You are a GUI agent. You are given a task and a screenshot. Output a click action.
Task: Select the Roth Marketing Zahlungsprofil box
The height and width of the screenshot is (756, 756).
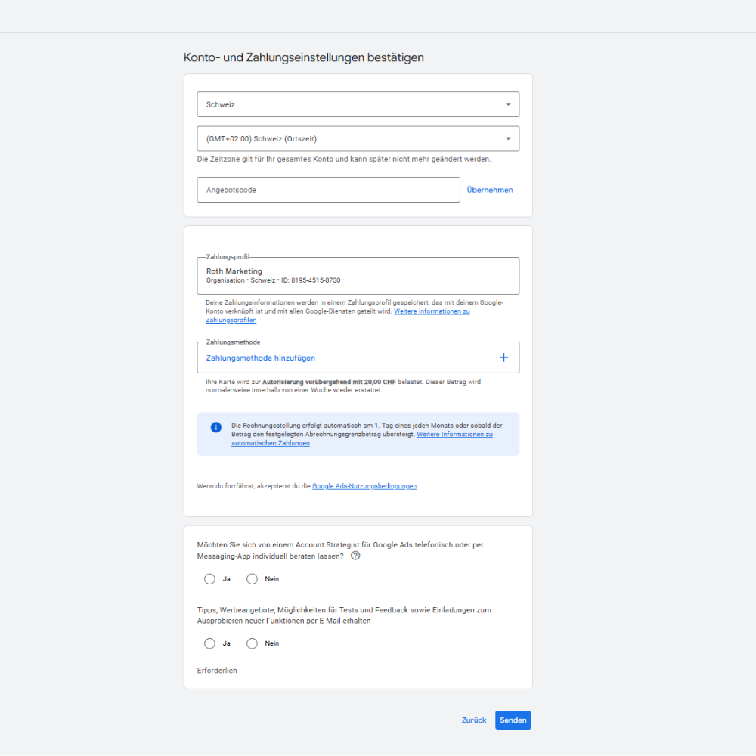click(x=358, y=276)
